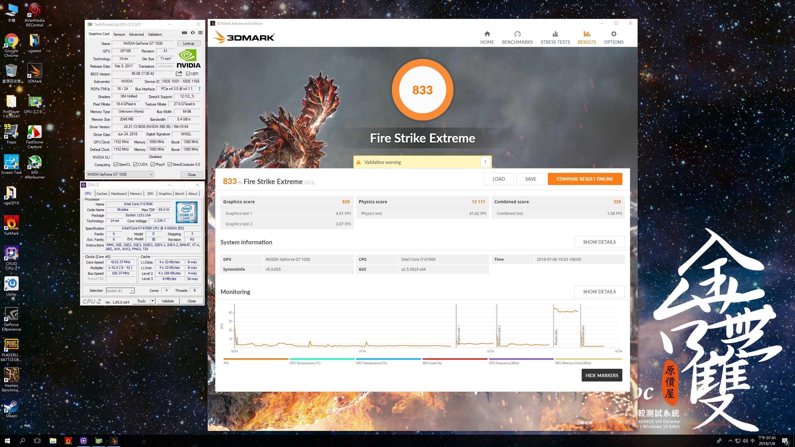Click the bus interface question mark
795x447 pixels.
coord(199,89)
